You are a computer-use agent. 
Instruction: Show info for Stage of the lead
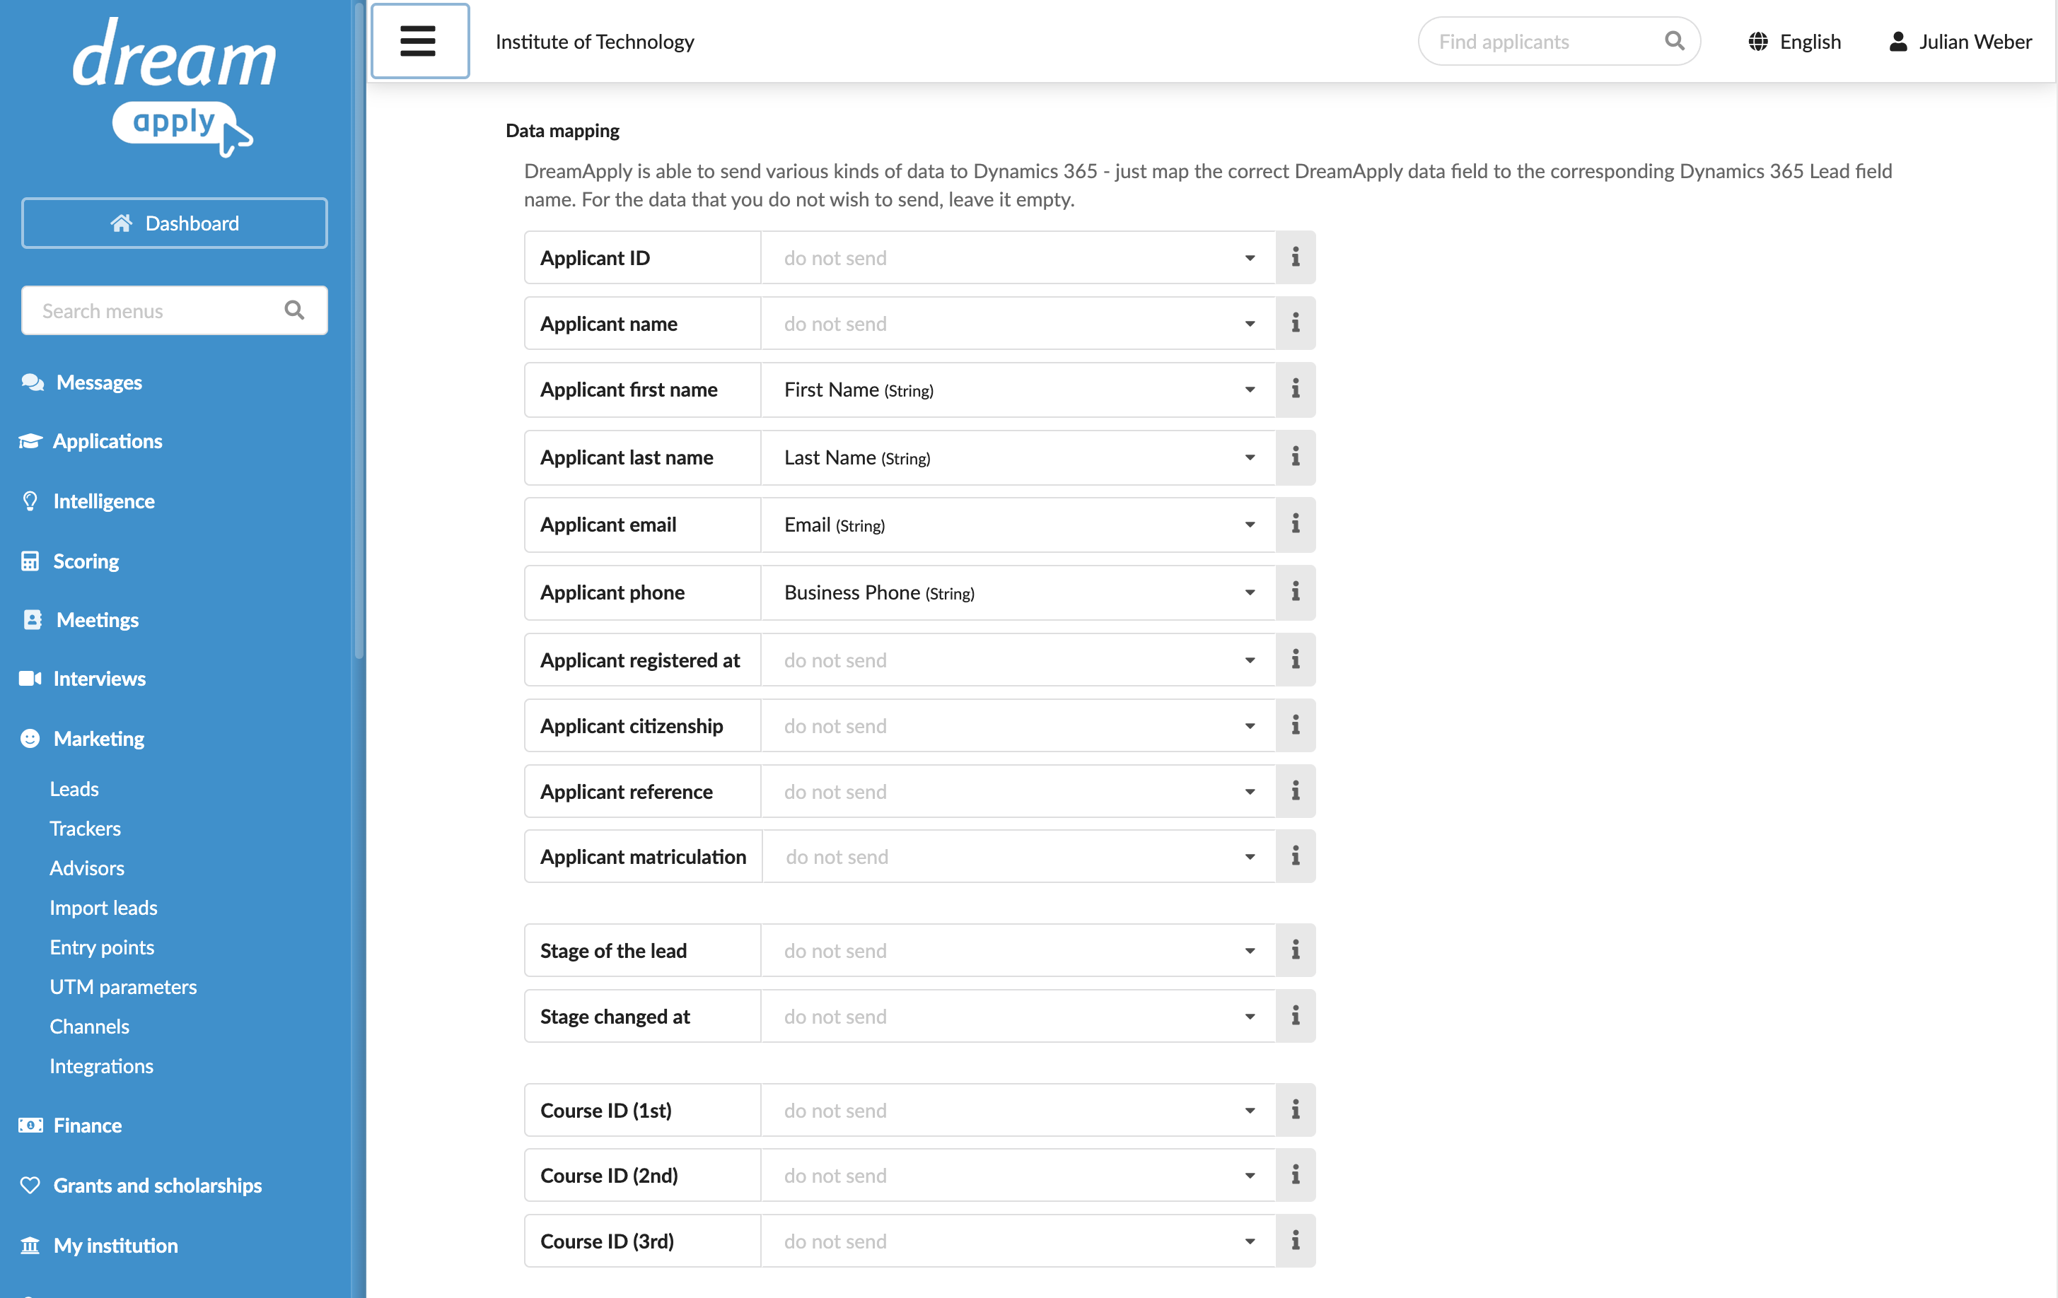pyautogui.click(x=1295, y=950)
